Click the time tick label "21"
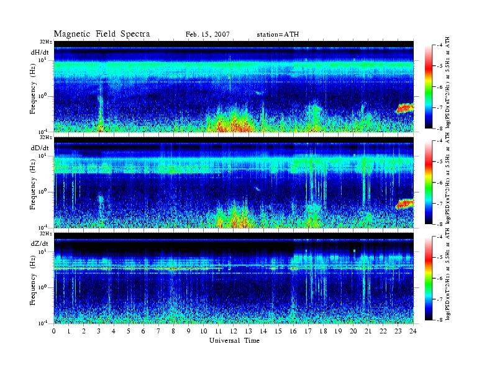This screenshot has height=380, width=492. tap(368, 331)
